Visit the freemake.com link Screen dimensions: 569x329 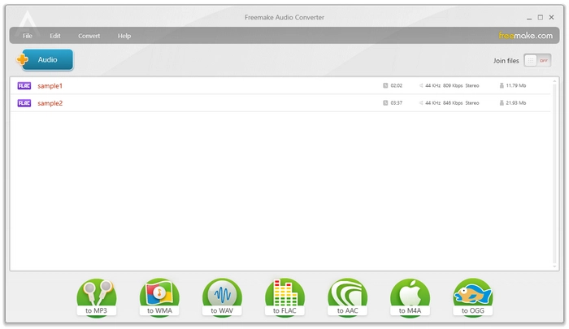(x=525, y=36)
